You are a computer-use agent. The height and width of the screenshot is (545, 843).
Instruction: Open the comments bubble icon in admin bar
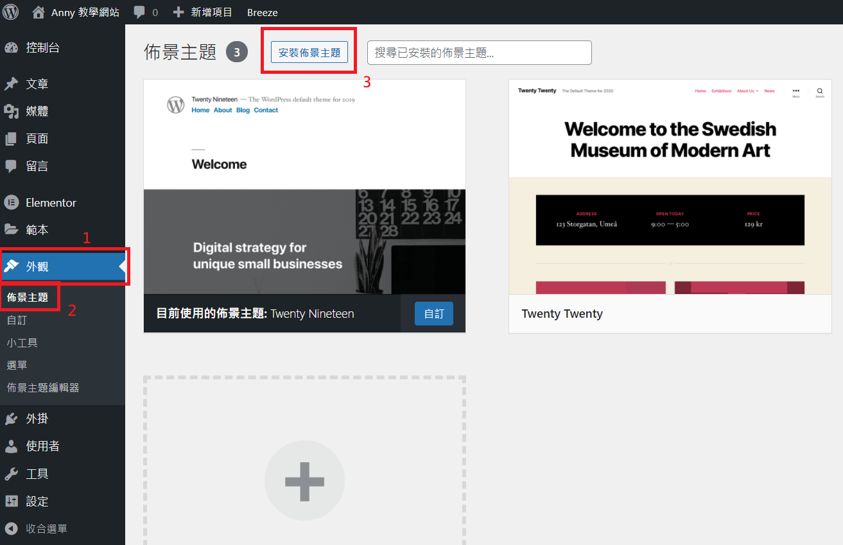139,12
